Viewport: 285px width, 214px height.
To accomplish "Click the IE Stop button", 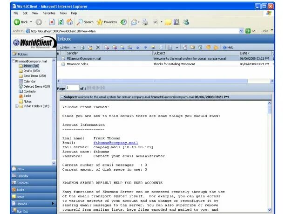I will 52,22.
